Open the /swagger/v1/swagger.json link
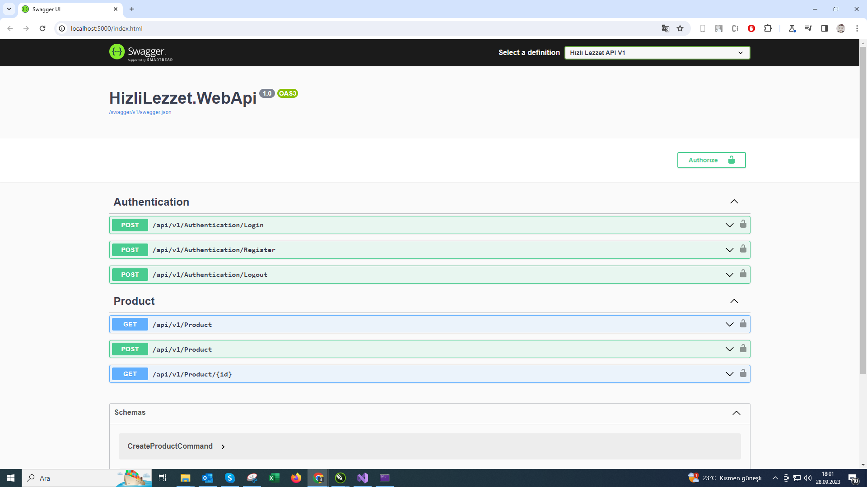Viewport: 867px width, 487px height. [140, 112]
